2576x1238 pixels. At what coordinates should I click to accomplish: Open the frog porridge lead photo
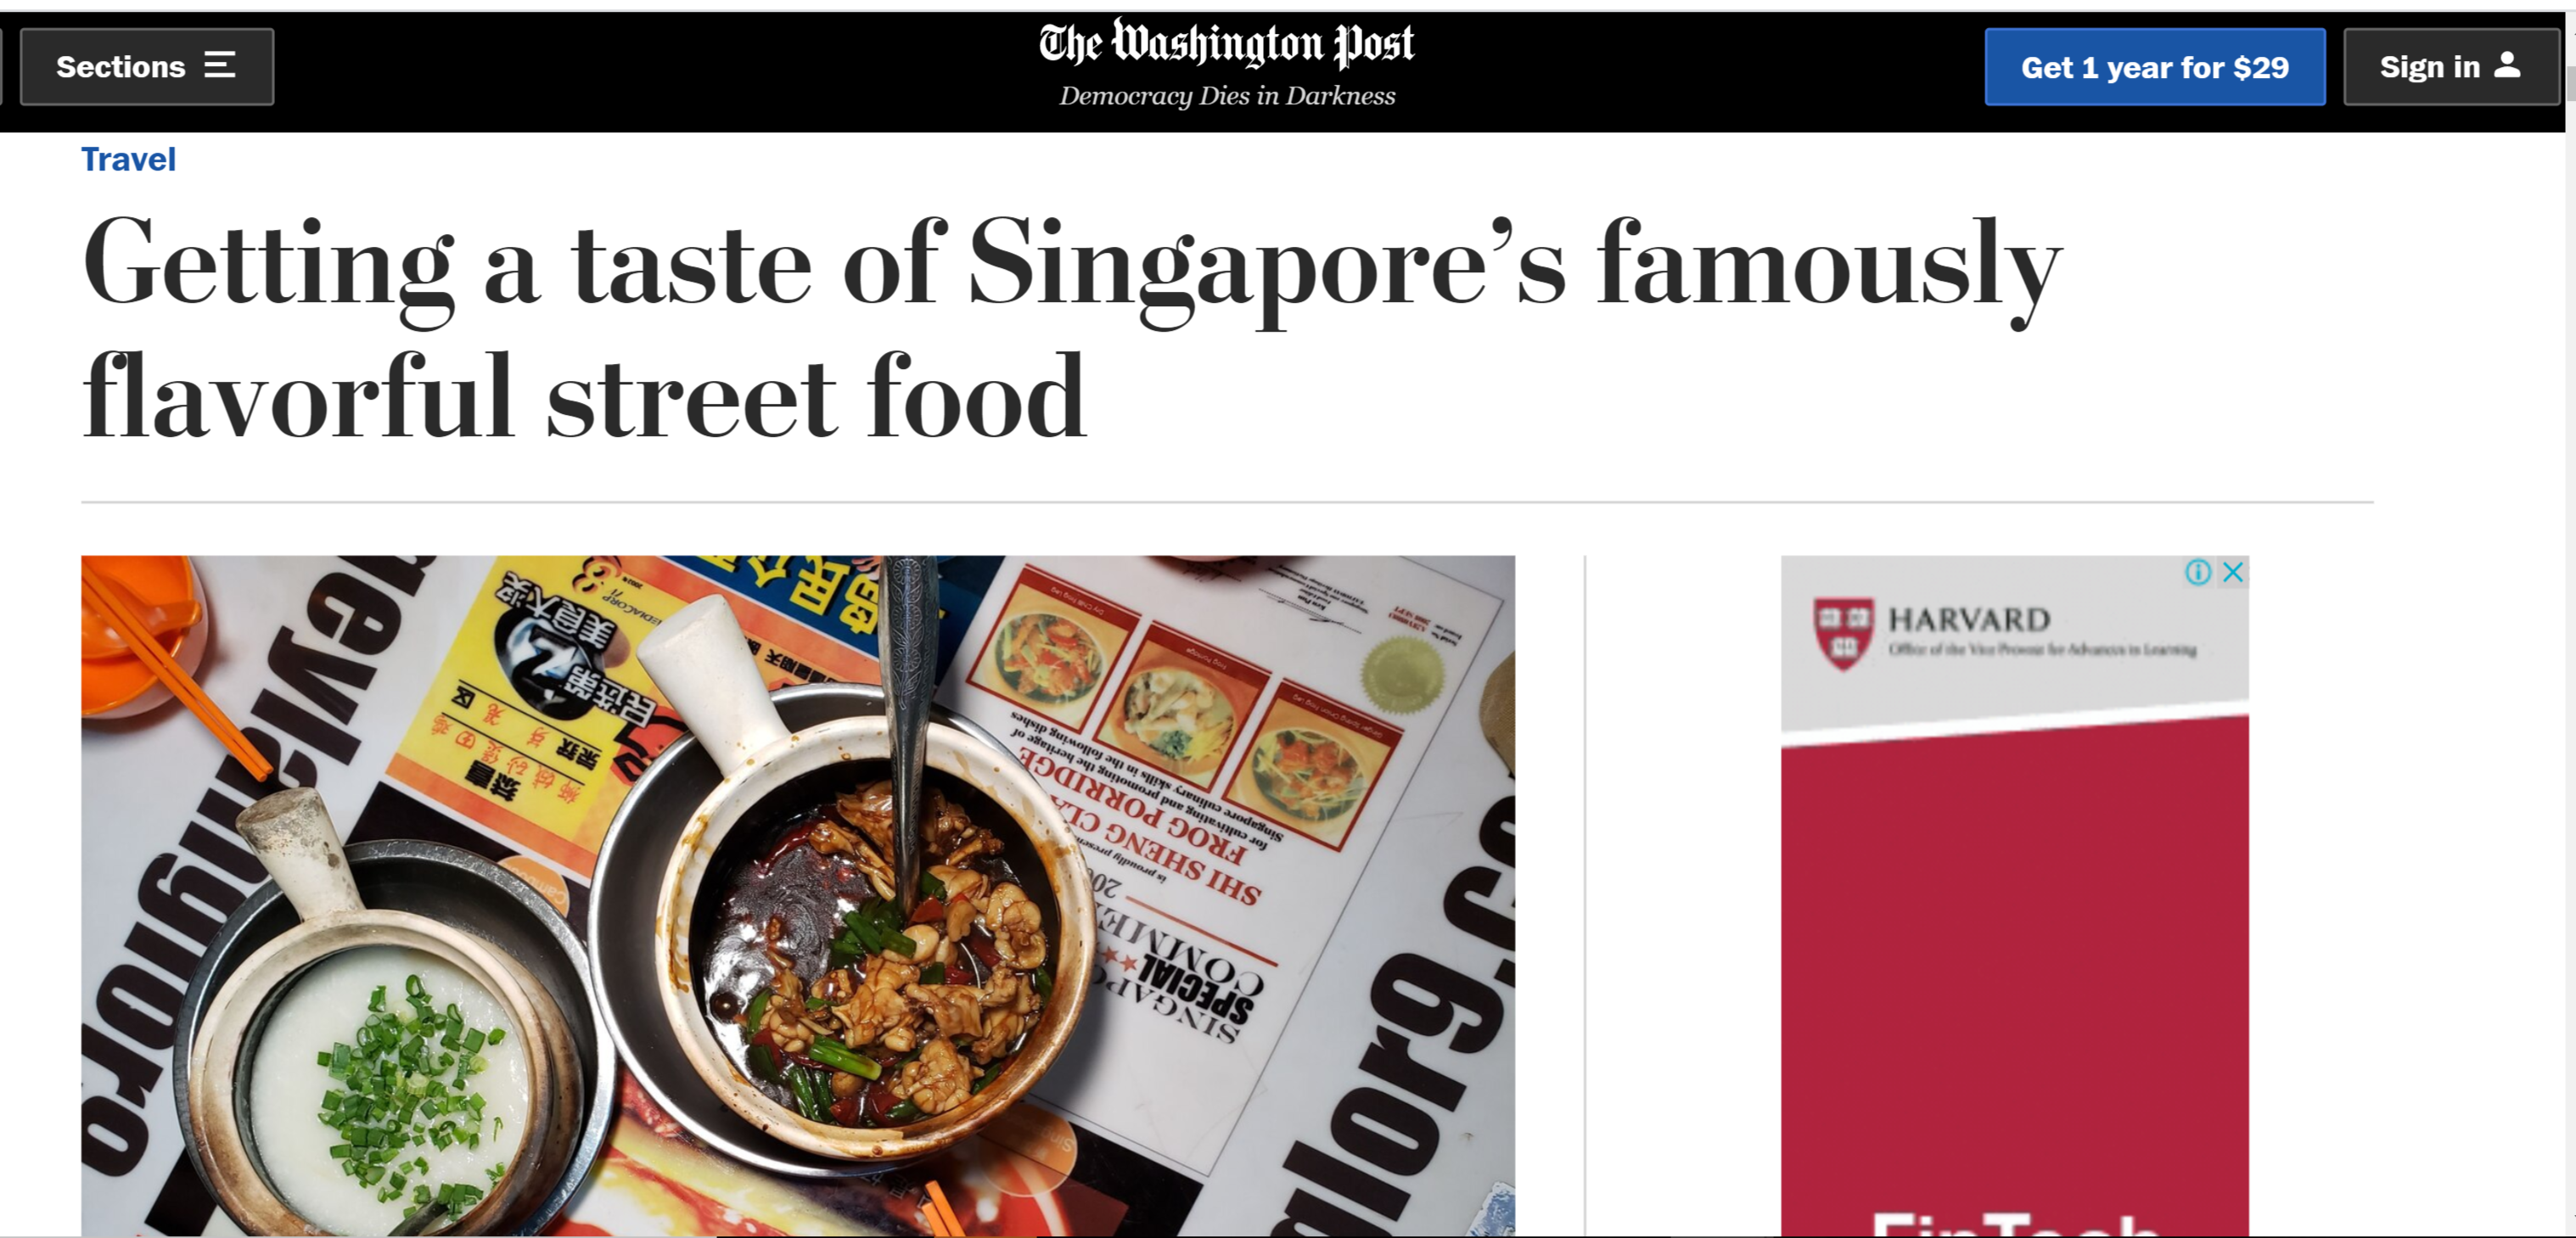(798, 896)
